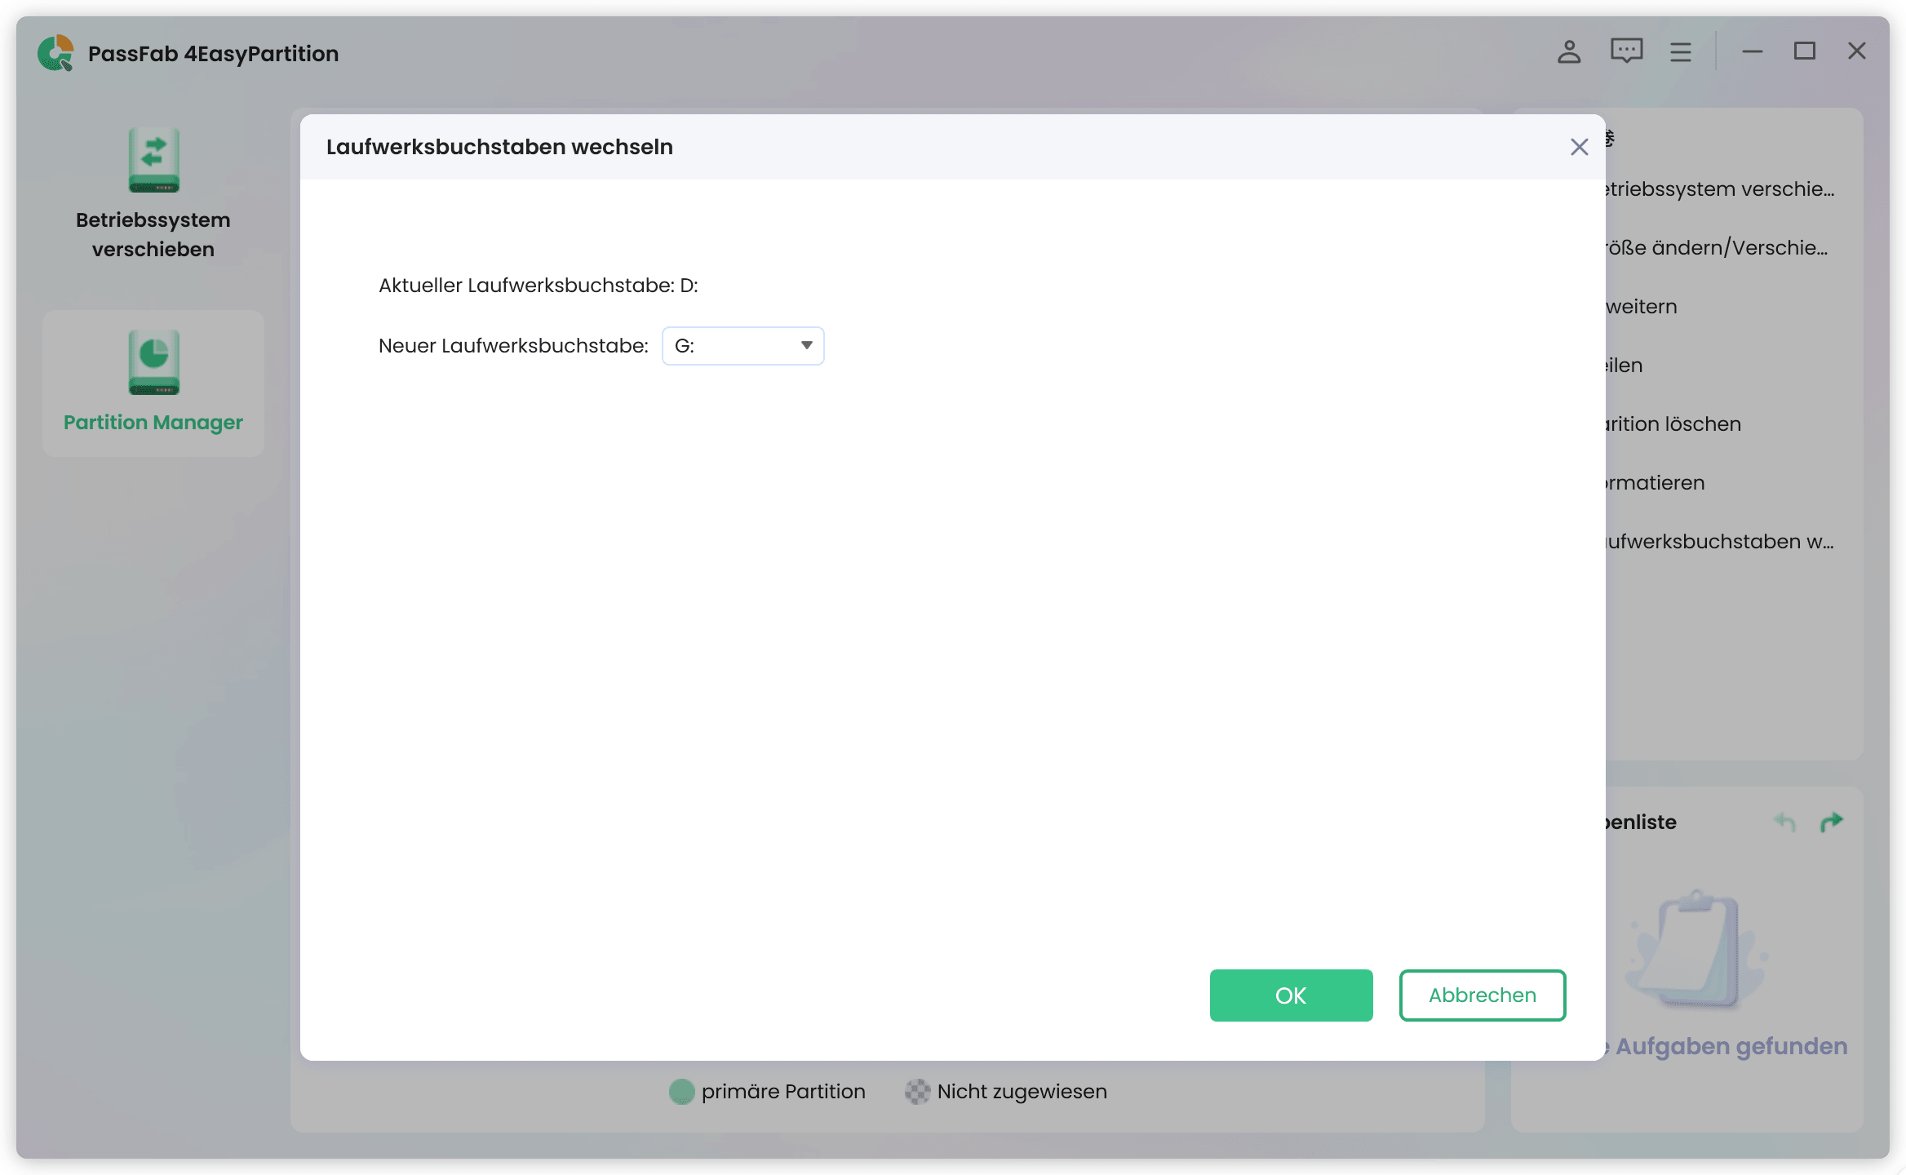Close the Laufwerksbuchstaben wechseln dialog
This screenshot has height=1175, width=1906.
pyautogui.click(x=1579, y=147)
